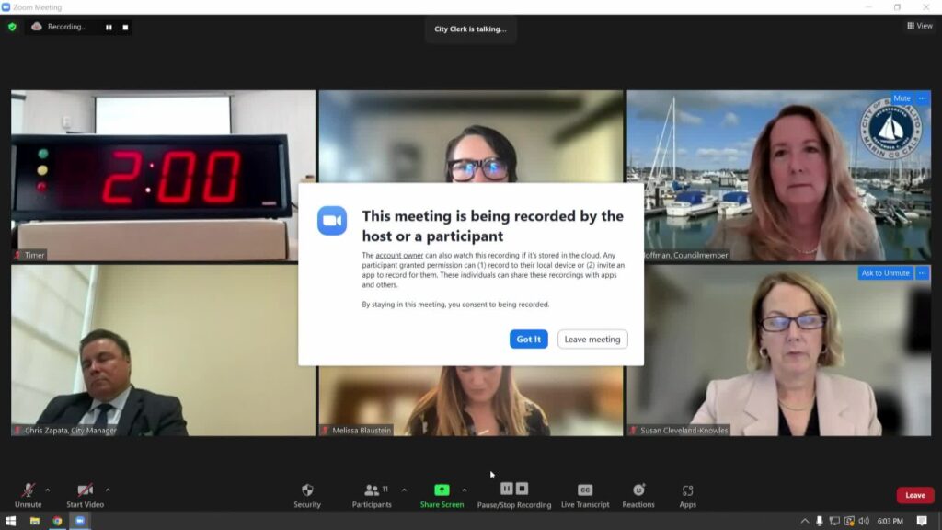Show hidden system tray icons
This screenshot has height=530, width=942.
click(804, 521)
